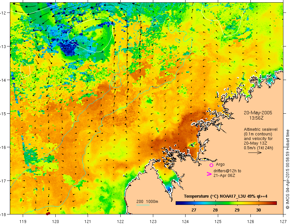Screen dimensions: 290x224
Task: Click the magenta drifters arrowhead legend symbol
Action: 209,174
